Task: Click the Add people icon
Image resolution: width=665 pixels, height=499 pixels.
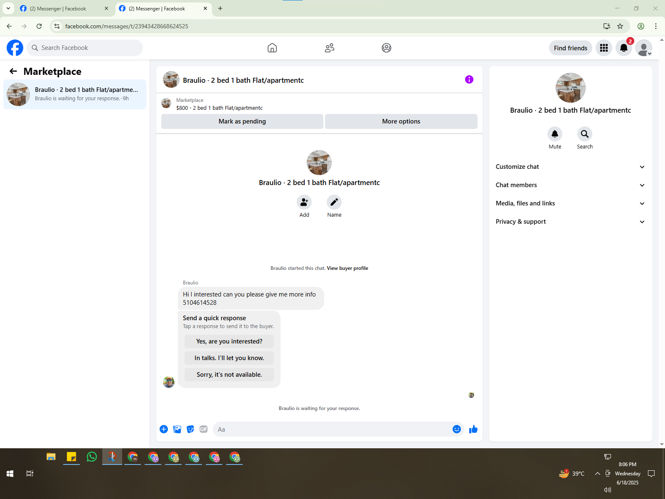Action: (x=304, y=202)
